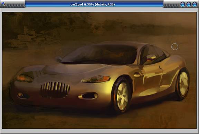Click the leftmost of three blue round window buttons
Viewport: 199px width, 134px height.
pos(183,4)
